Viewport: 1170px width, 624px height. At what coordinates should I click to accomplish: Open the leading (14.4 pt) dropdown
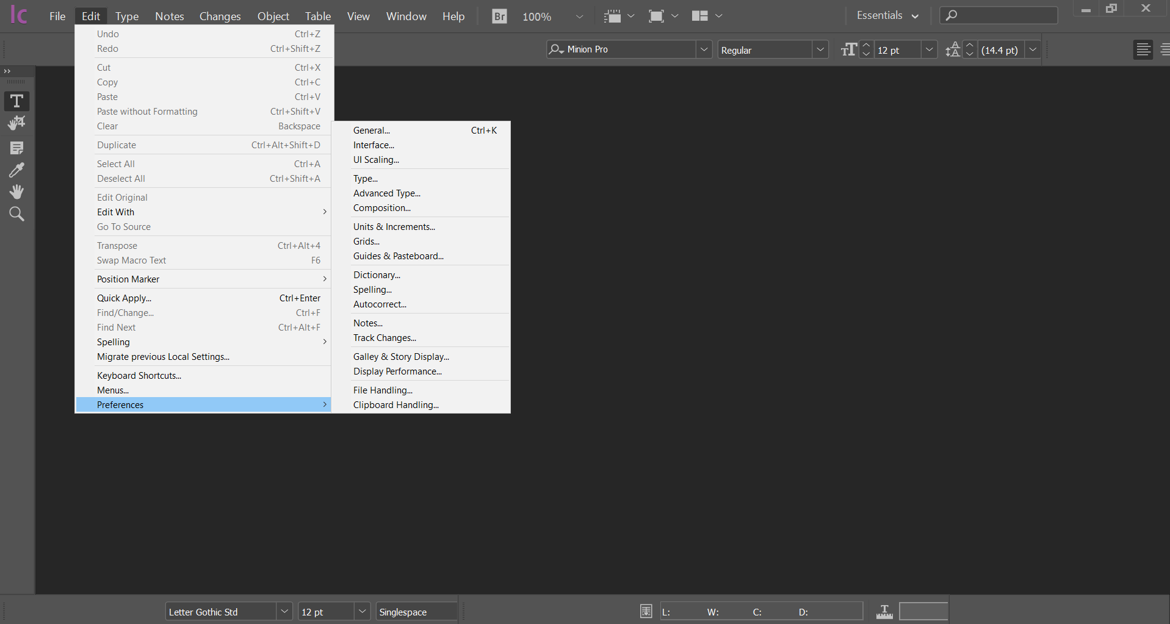tap(1033, 49)
